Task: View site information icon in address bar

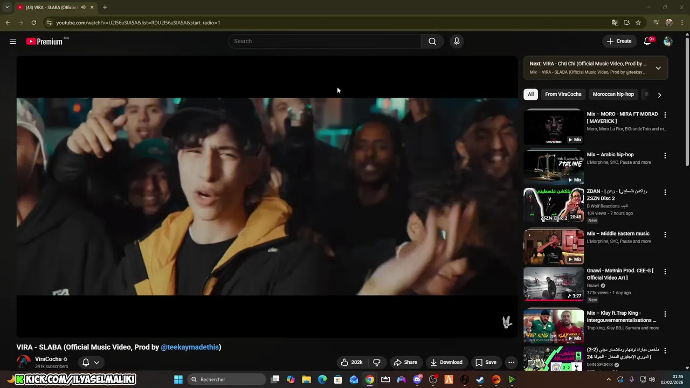Action: click(x=49, y=23)
